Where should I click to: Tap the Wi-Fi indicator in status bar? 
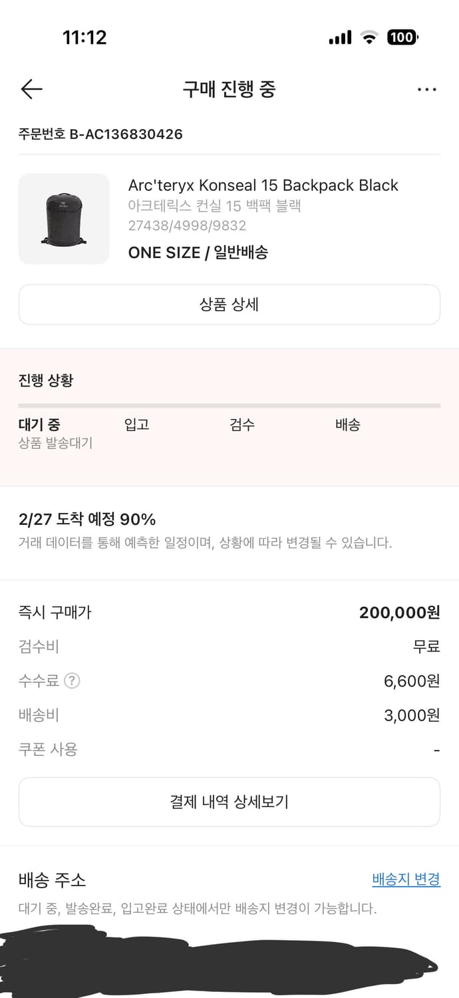[x=370, y=38]
